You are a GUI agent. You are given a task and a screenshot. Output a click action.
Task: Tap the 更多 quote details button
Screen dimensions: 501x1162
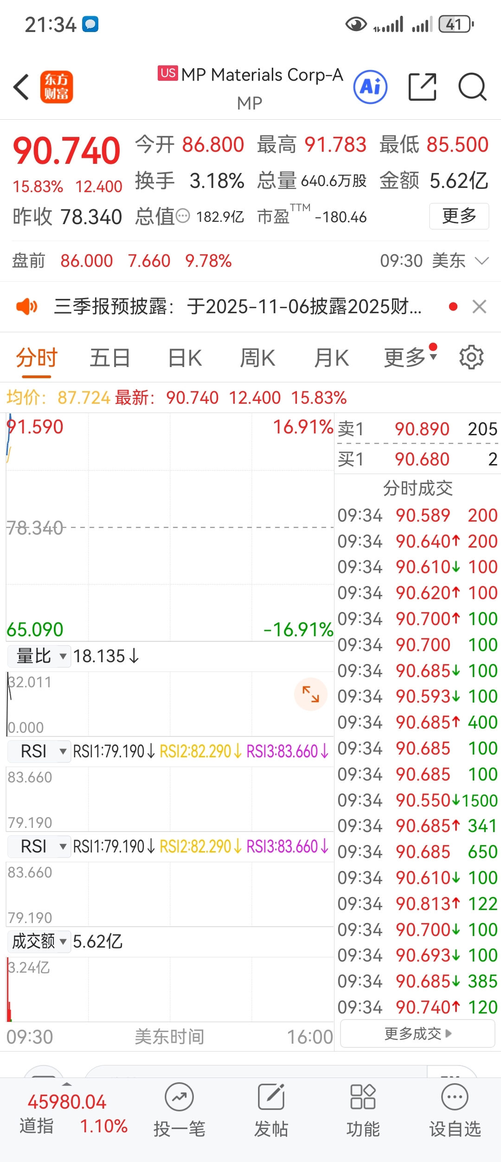tap(459, 216)
